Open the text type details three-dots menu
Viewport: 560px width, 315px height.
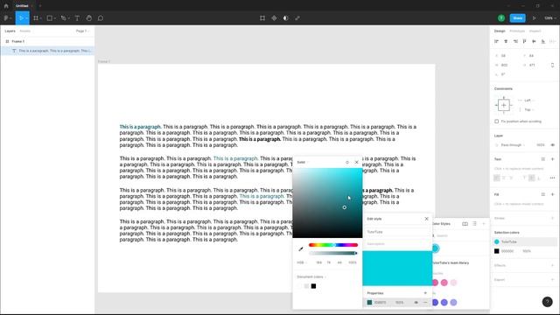(552, 178)
